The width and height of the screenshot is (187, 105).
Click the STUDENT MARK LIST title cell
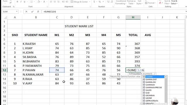tap(79, 26)
